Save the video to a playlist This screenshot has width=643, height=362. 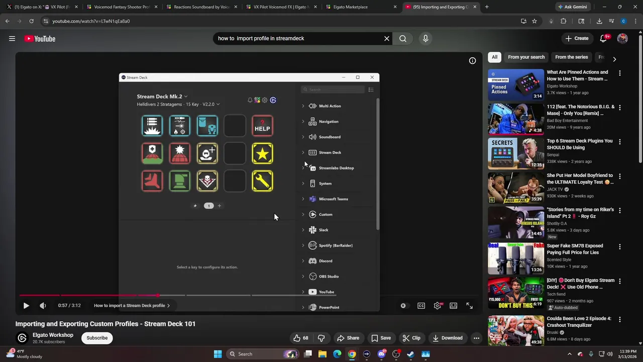381,338
